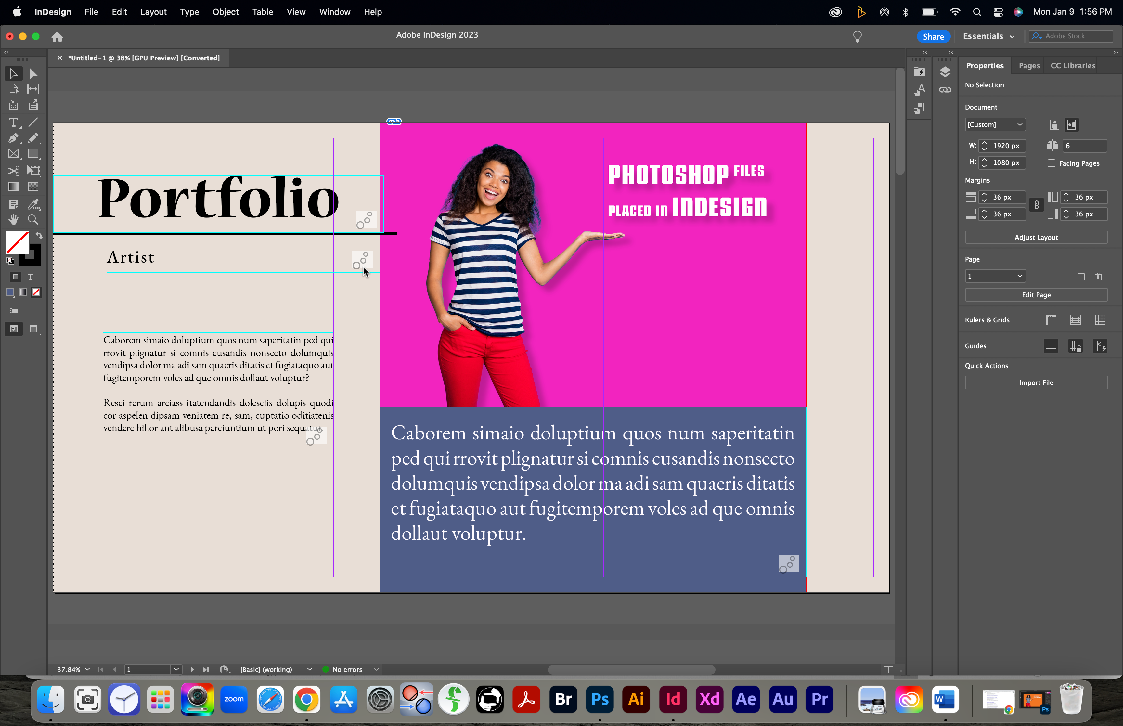Screen dimensions: 1123x726
Task: Open the [Custom] page size dropdown
Action: tap(995, 124)
